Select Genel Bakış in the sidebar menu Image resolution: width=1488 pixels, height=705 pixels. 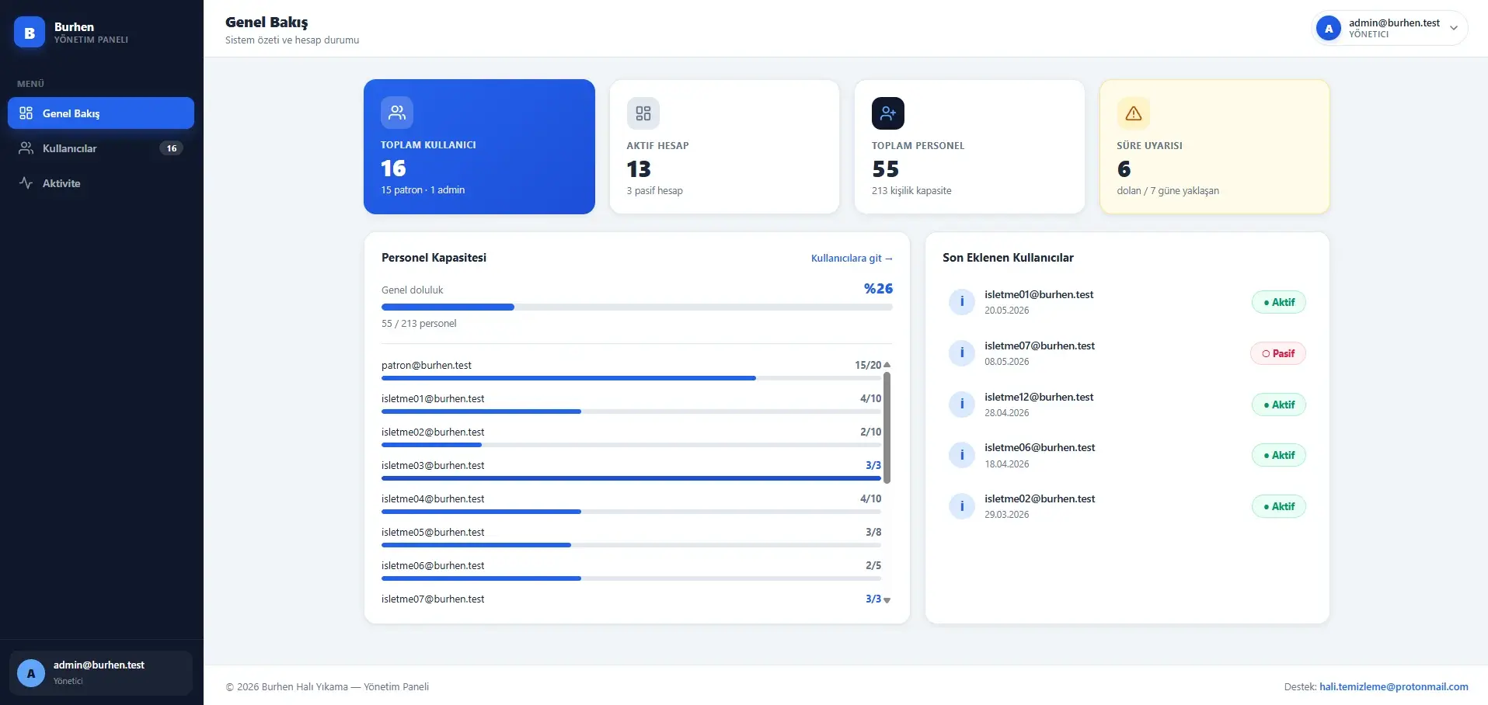(x=101, y=113)
